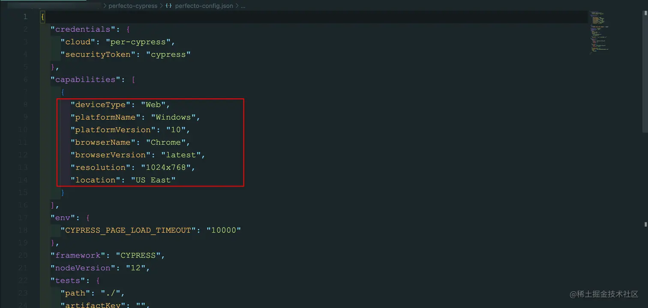The height and width of the screenshot is (308, 648).
Task: Click the "browserVersion" key
Action: [111, 155]
